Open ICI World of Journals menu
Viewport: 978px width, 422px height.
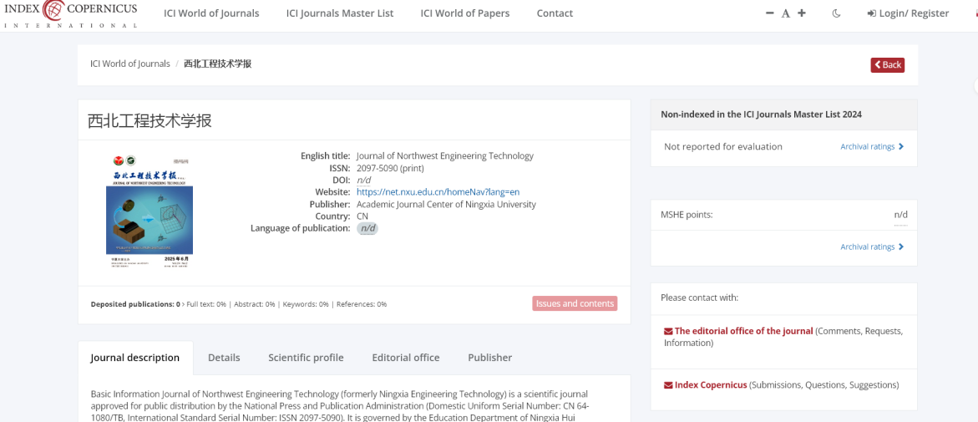pos(211,13)
